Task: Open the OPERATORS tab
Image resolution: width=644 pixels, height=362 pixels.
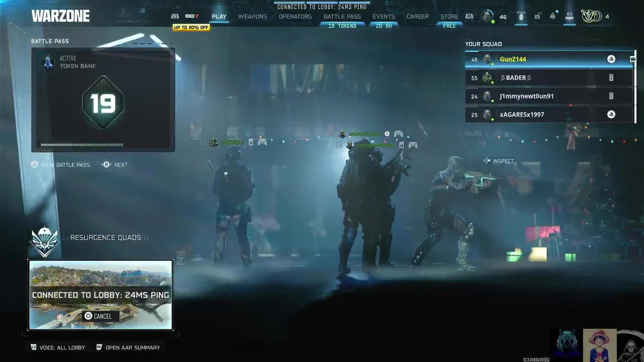Action: (x=295, y=17)
